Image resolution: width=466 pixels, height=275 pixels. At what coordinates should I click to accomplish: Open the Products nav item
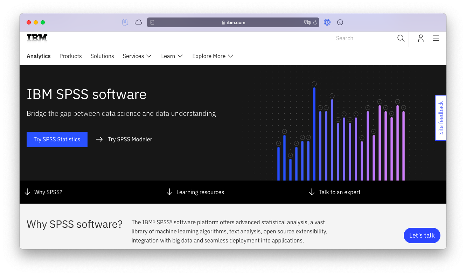[71, 56]
